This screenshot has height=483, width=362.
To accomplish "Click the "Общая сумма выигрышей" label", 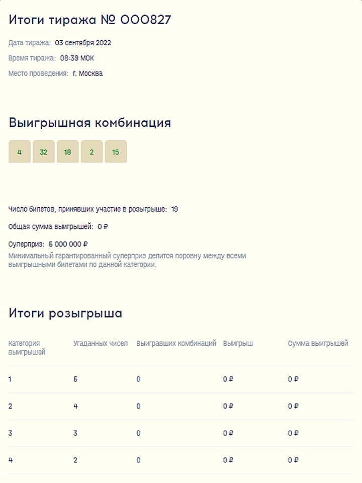I will 51,227.
